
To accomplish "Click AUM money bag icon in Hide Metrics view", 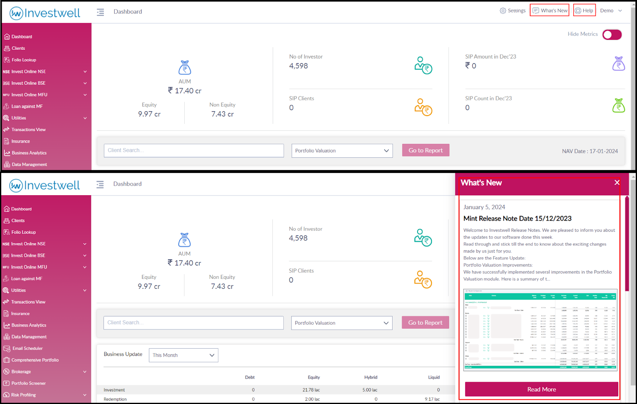I will click(185, 67).
